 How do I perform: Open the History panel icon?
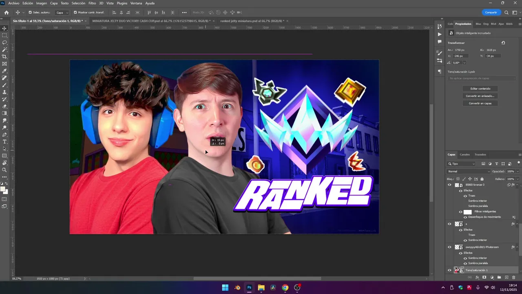pos(439,27)
